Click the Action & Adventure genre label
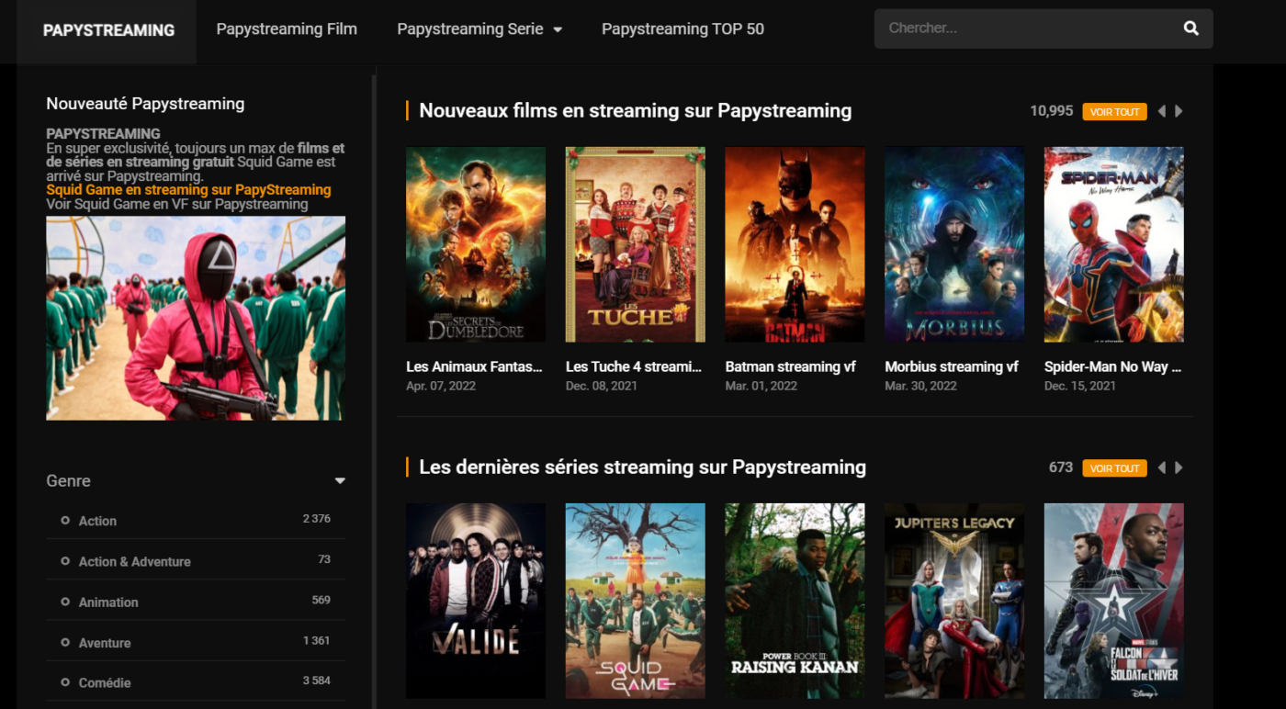This screenshot has width=1286, height=709. [134, 561]
